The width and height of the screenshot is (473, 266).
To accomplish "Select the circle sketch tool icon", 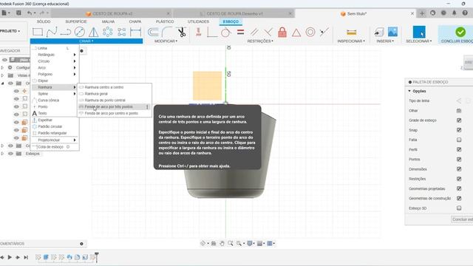I will tap(79, 32).
